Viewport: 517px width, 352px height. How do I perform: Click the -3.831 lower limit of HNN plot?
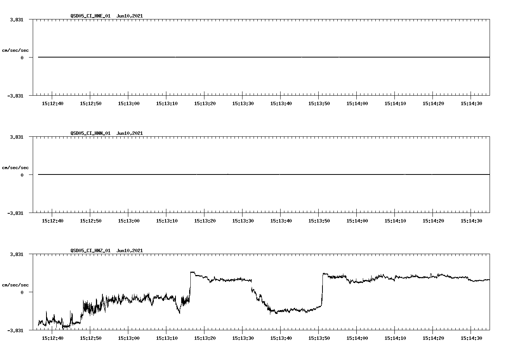(15, 213)
